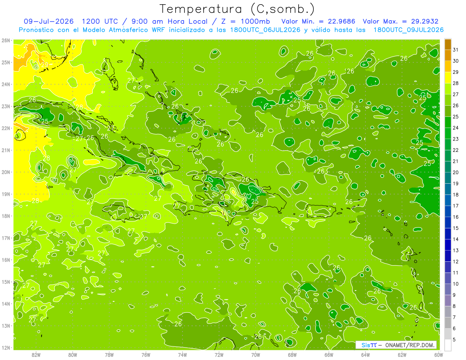The image size is (466, 360).
Task: Click the '23N' latitude axis label
Action: 6,106
